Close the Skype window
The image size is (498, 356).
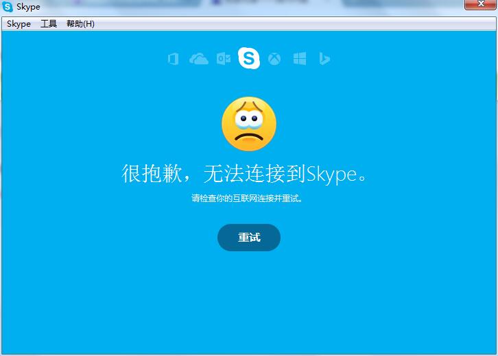click(x=480, y=4)
